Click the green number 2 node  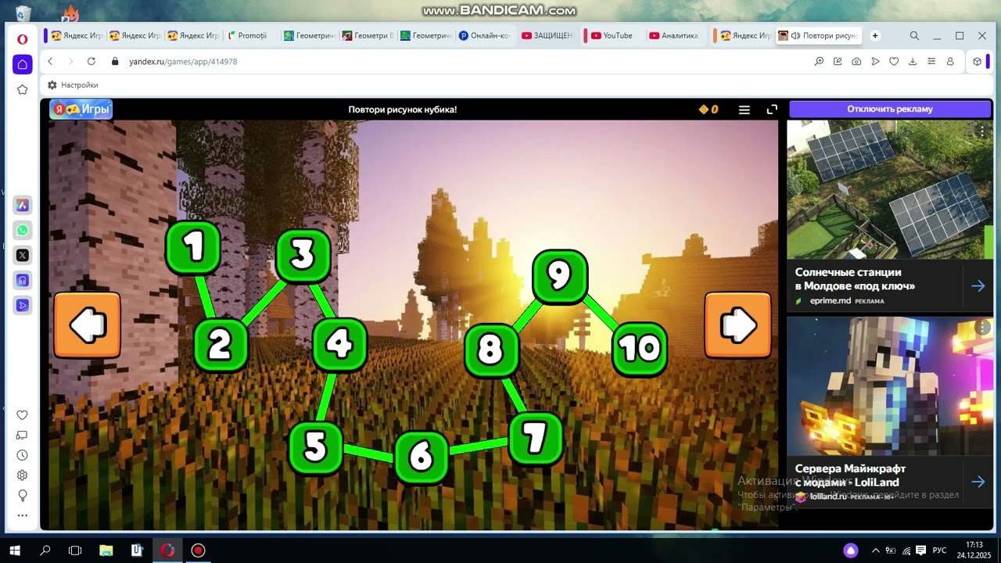tap(221, 345)
